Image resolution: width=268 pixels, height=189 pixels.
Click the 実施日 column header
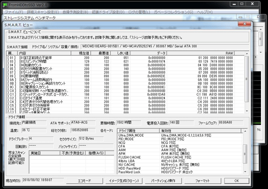45,153
